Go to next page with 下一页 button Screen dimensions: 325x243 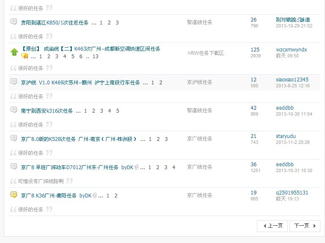pyautogui.click(x=304, y=226)
